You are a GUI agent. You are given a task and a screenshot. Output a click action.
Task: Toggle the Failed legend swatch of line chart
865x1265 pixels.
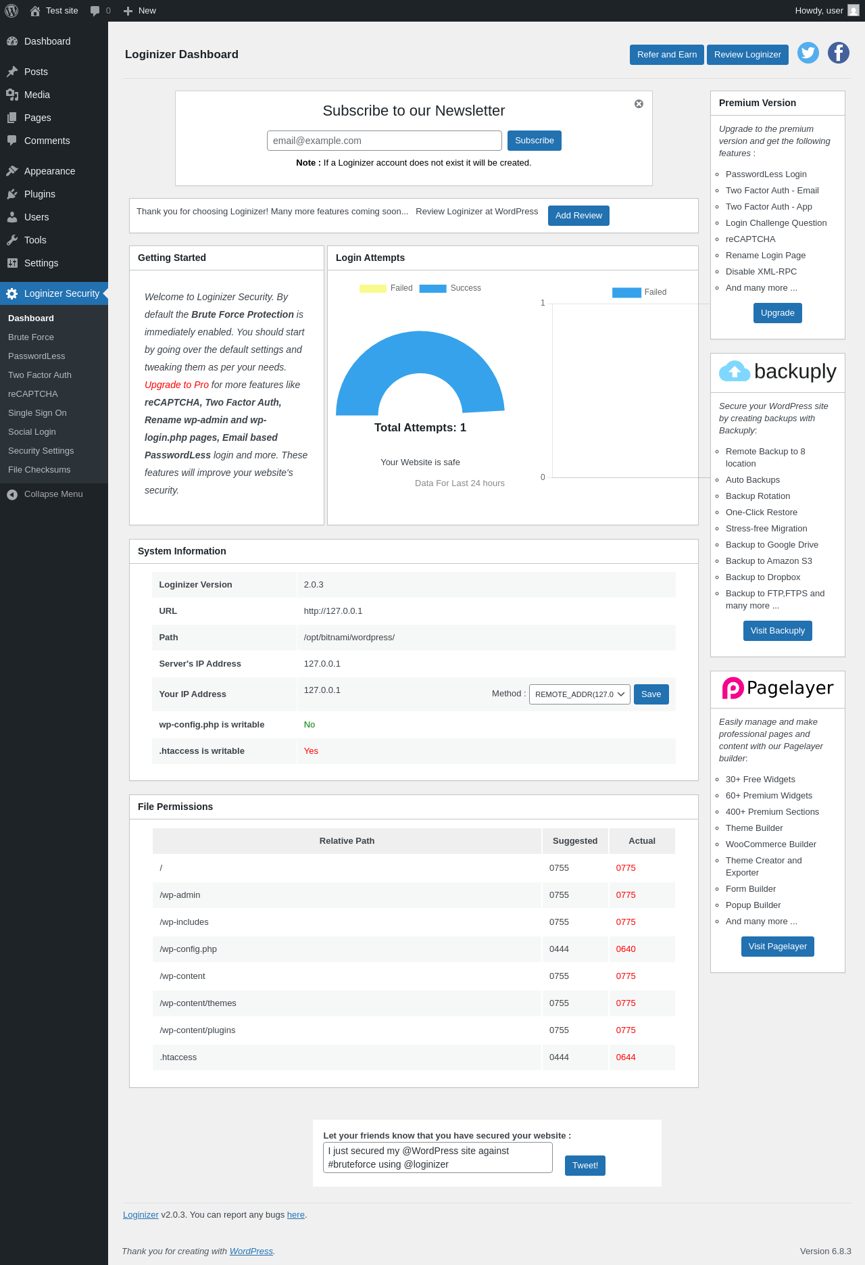[626, 293]
